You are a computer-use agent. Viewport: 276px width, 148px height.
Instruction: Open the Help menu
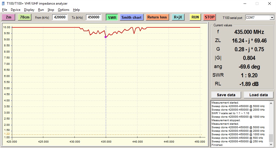76,10
